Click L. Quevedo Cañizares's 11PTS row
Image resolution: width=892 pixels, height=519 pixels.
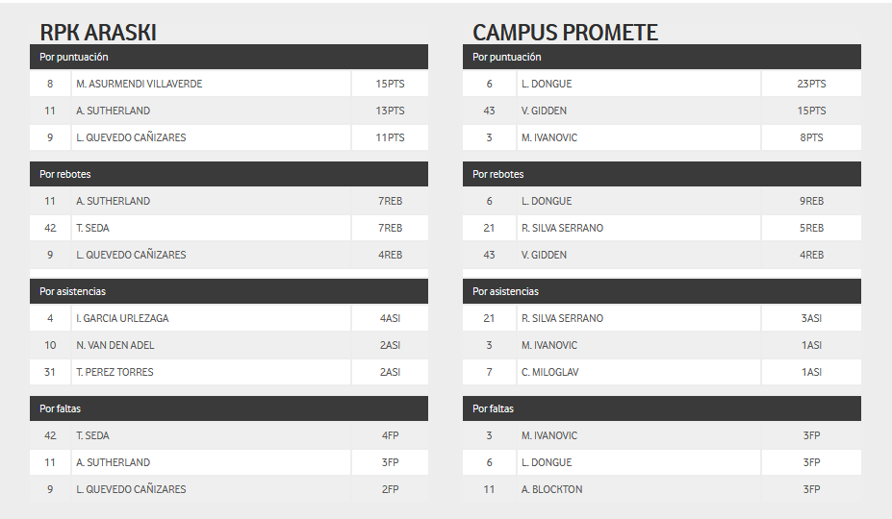click(x=229, y=137)
